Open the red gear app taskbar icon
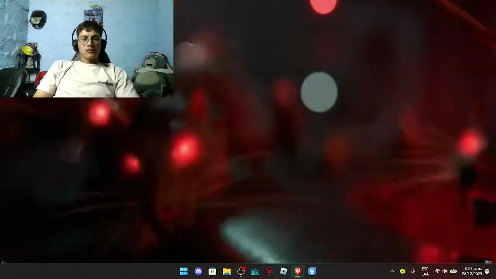Screen dimensions: 496x279 pyautogui.click(x=269, y=271)
